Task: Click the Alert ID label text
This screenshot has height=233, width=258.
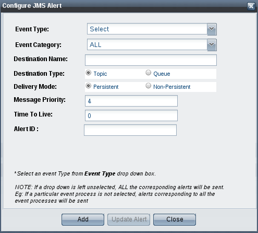Action: click(26, 129)
